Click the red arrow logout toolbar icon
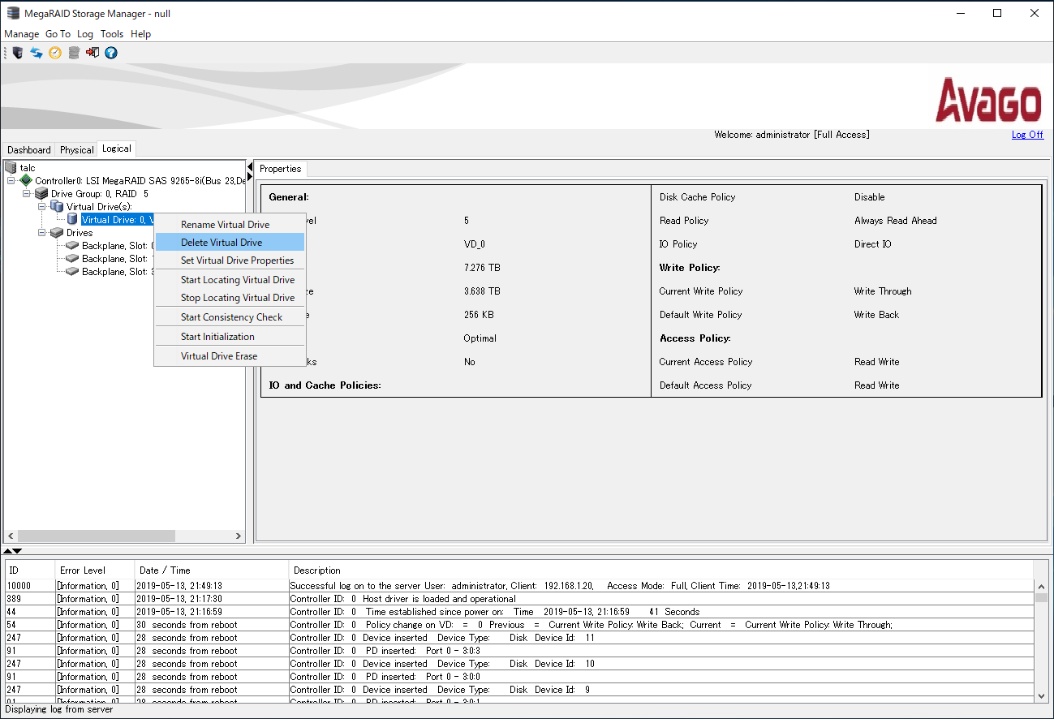Viewport: 1054px width, 719px height. point(92,53)
